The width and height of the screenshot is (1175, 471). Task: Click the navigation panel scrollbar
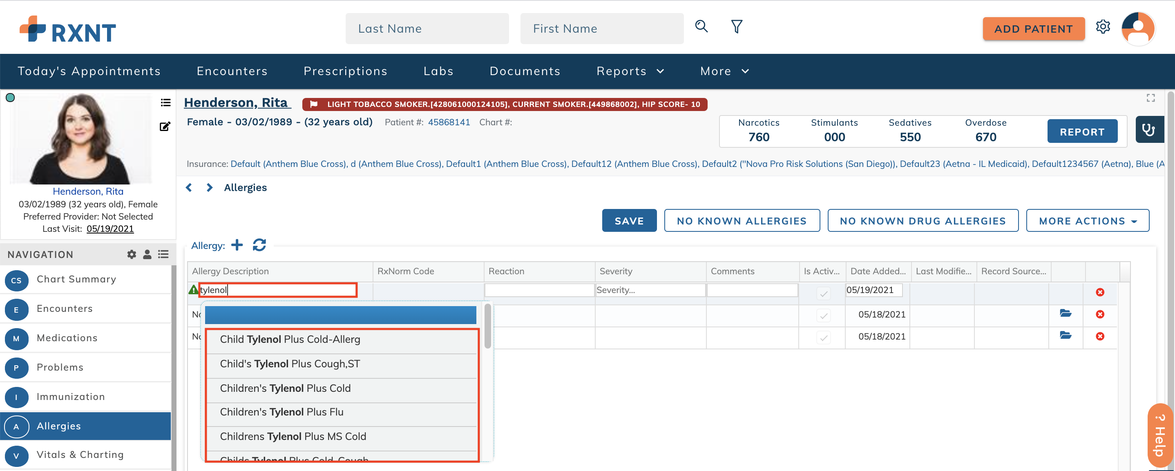click(x=173, y=368)
